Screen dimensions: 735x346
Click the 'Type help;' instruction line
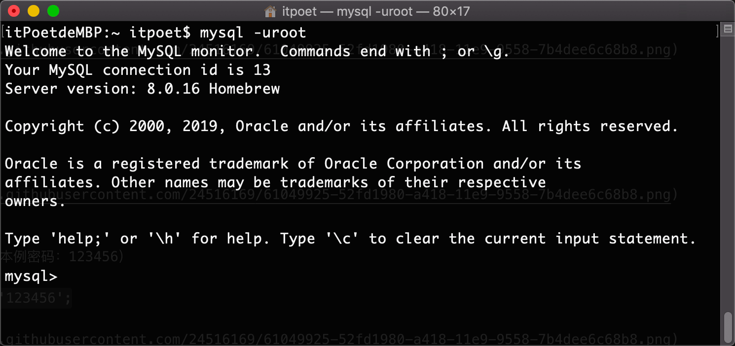click(350, 239)
